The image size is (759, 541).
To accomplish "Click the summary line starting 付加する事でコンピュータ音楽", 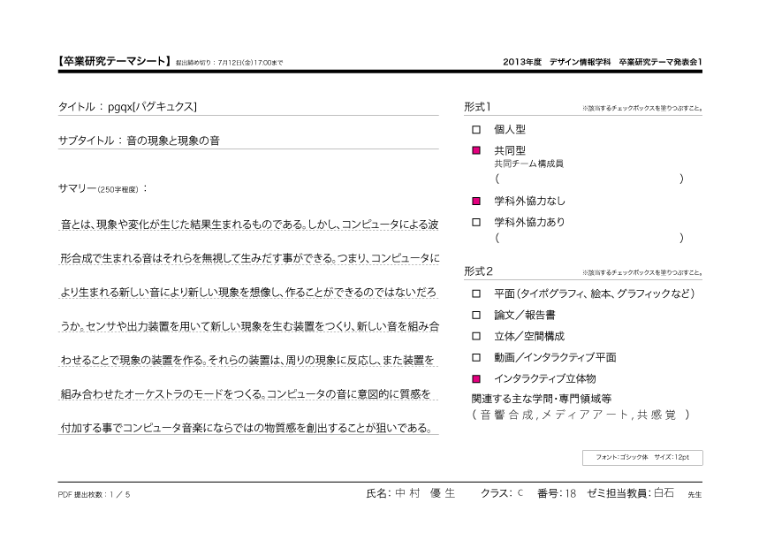I will (246, 428).
